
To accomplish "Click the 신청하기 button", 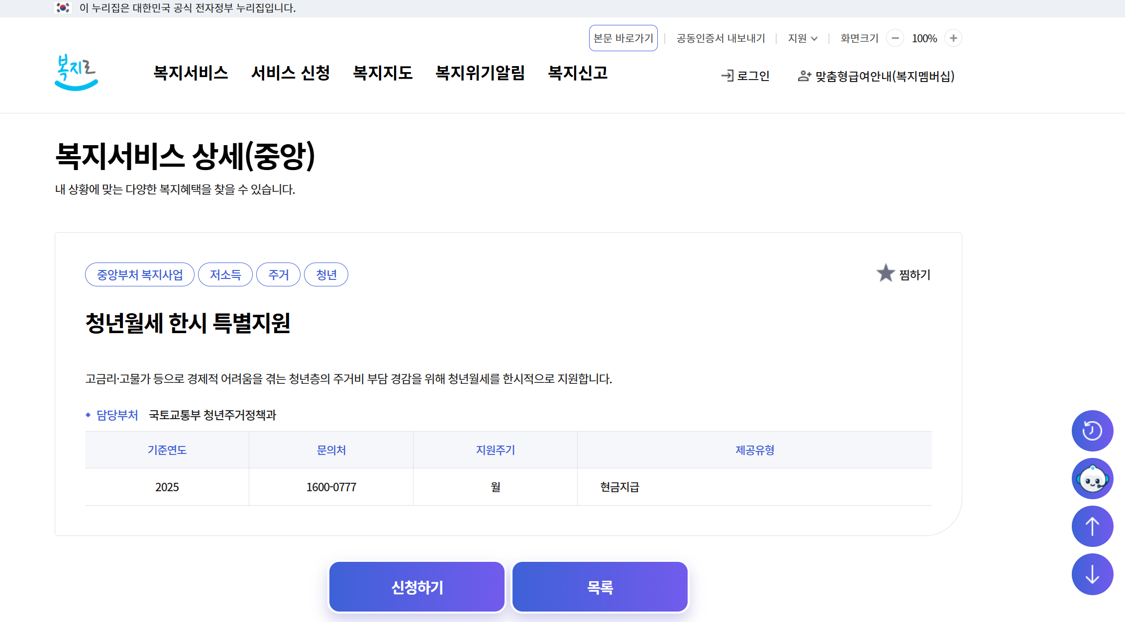I will (x=416, y=586).
